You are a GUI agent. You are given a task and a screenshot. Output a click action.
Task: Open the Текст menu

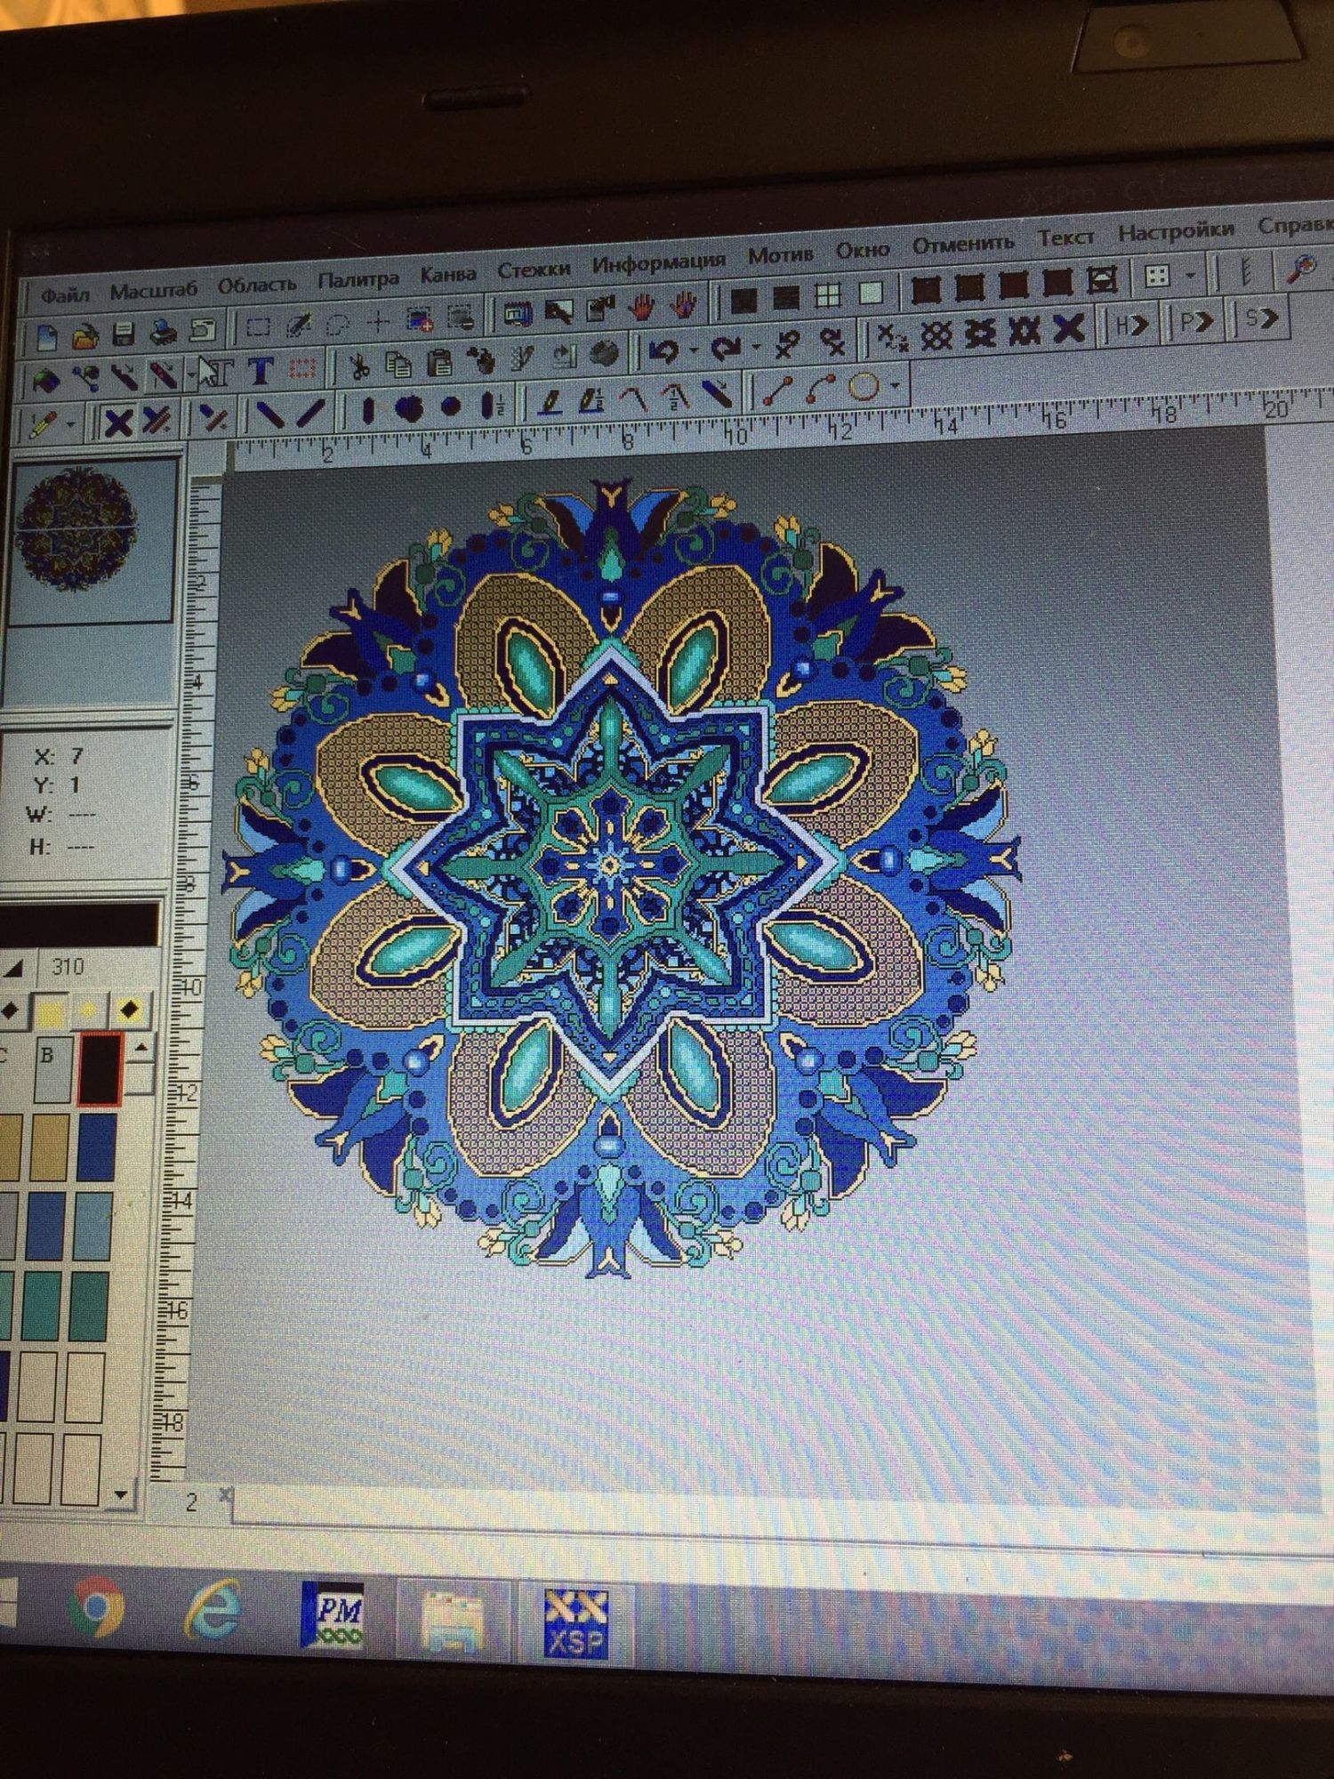click(1065, 237)
